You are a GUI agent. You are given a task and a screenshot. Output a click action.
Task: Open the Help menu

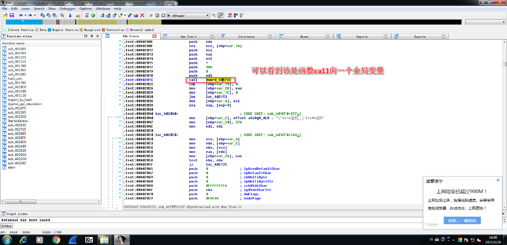117,8
